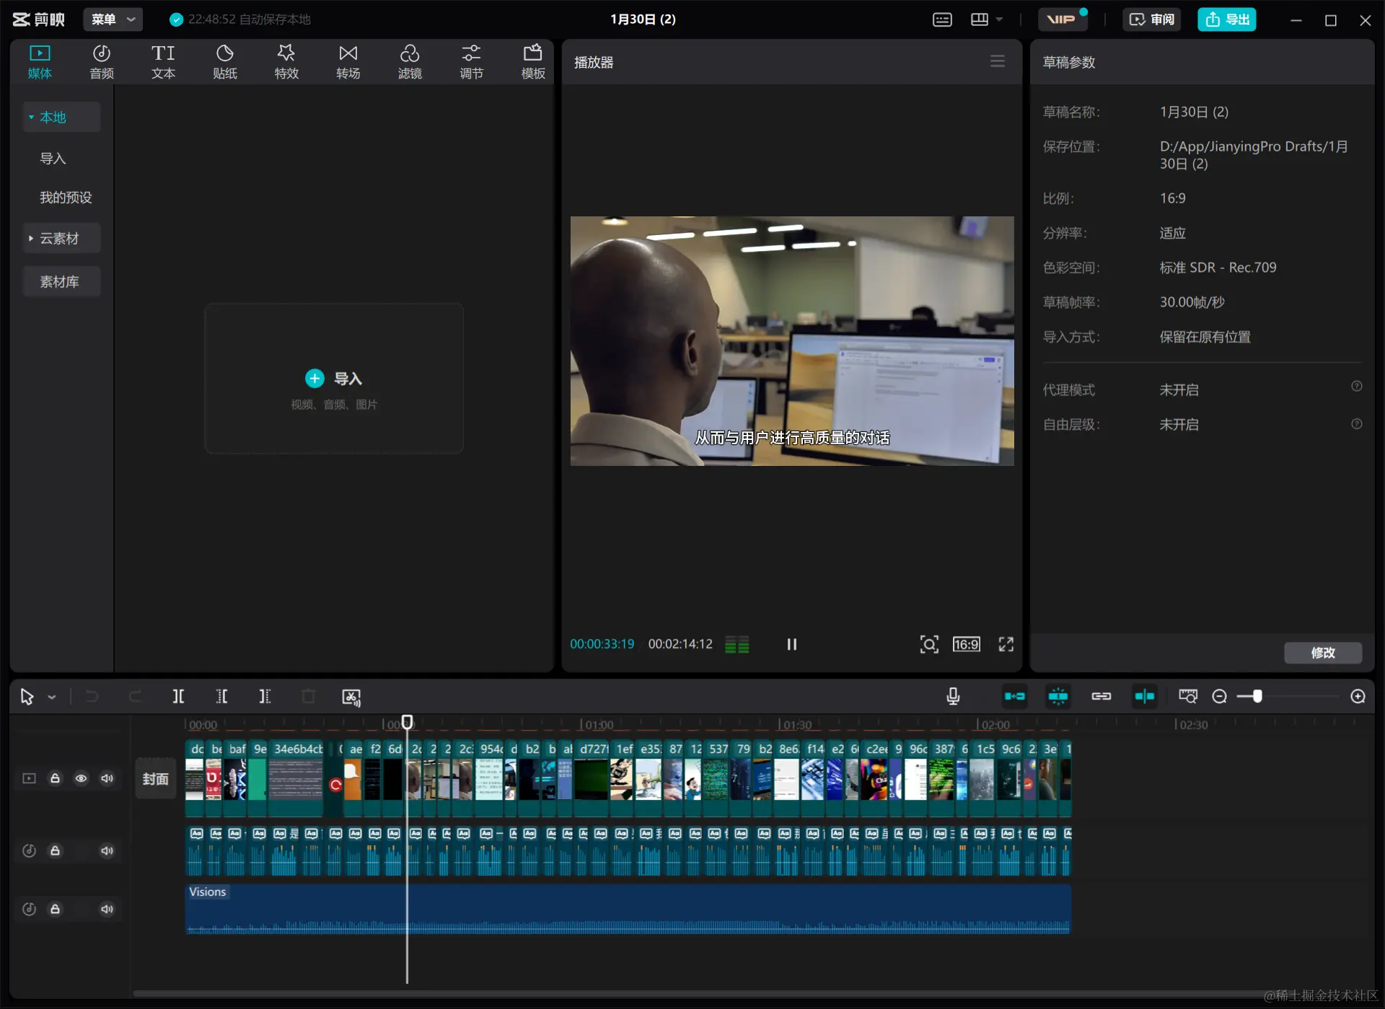1385x1009 pixels.
Task: Switch to the 特效 effects tab
Action: click(x=286, y=61)
